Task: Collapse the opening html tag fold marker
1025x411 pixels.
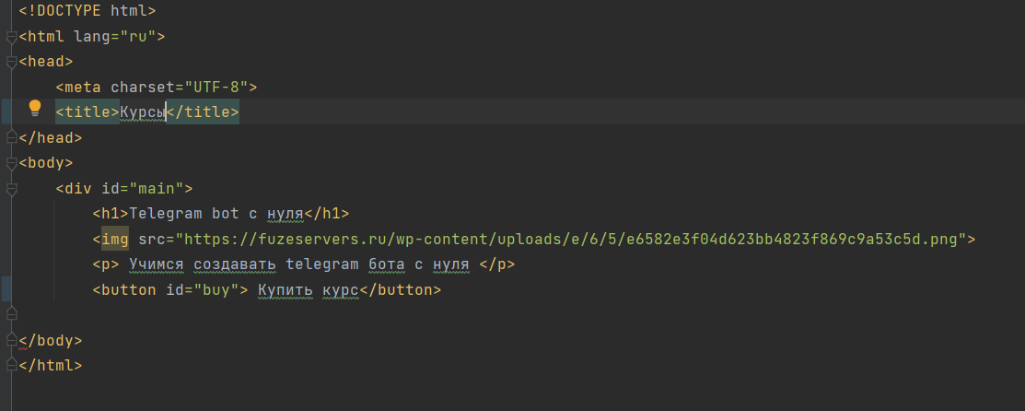Action: point(11,38)
